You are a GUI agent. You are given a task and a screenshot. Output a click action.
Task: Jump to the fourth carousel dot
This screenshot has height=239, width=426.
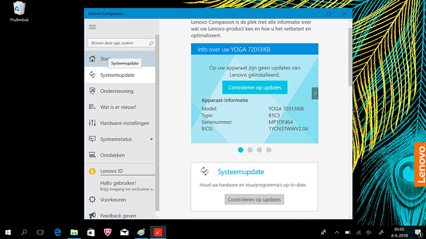point(269,150)
